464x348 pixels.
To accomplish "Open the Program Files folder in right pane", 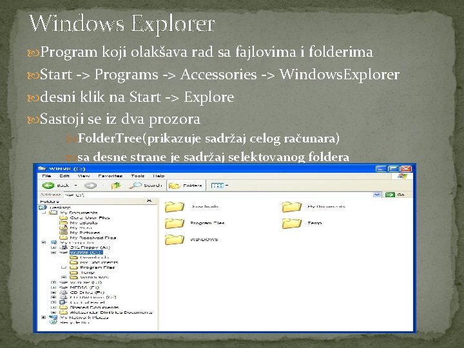I will 174,223.
